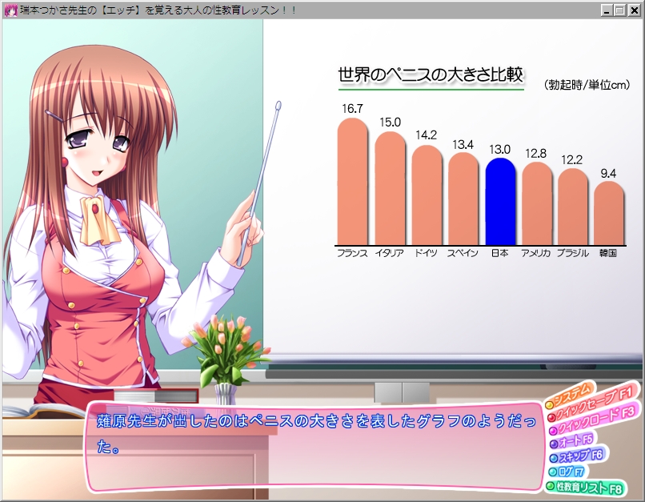Click the イタリア bar label

389,253
